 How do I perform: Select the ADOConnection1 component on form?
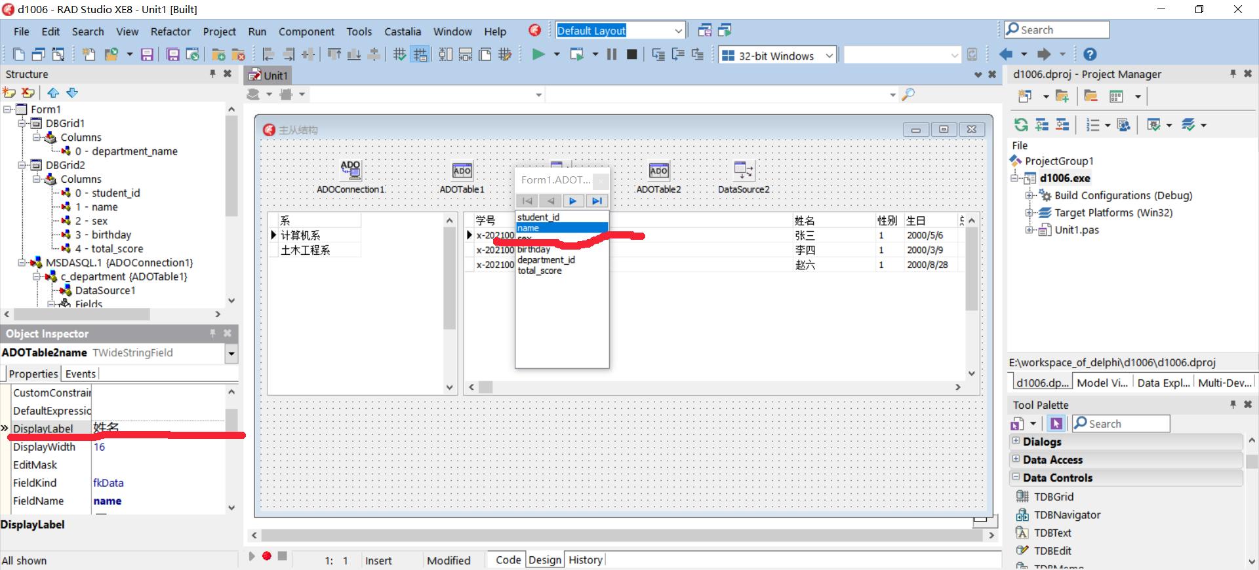351,170
